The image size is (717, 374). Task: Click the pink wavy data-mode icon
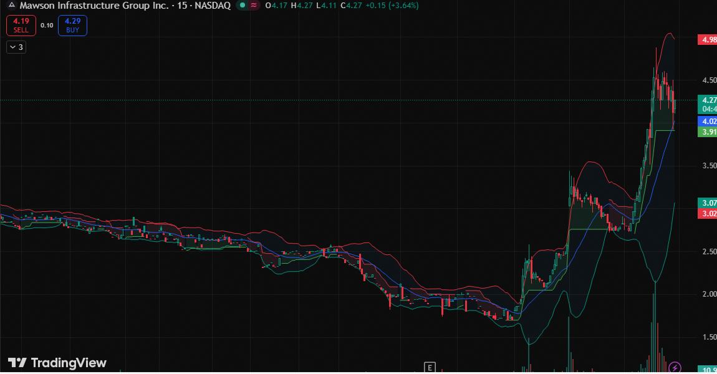pos(254,6)
